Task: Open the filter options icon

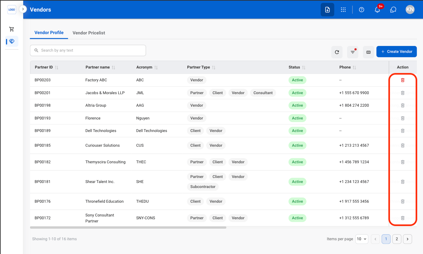Action: 353,52
